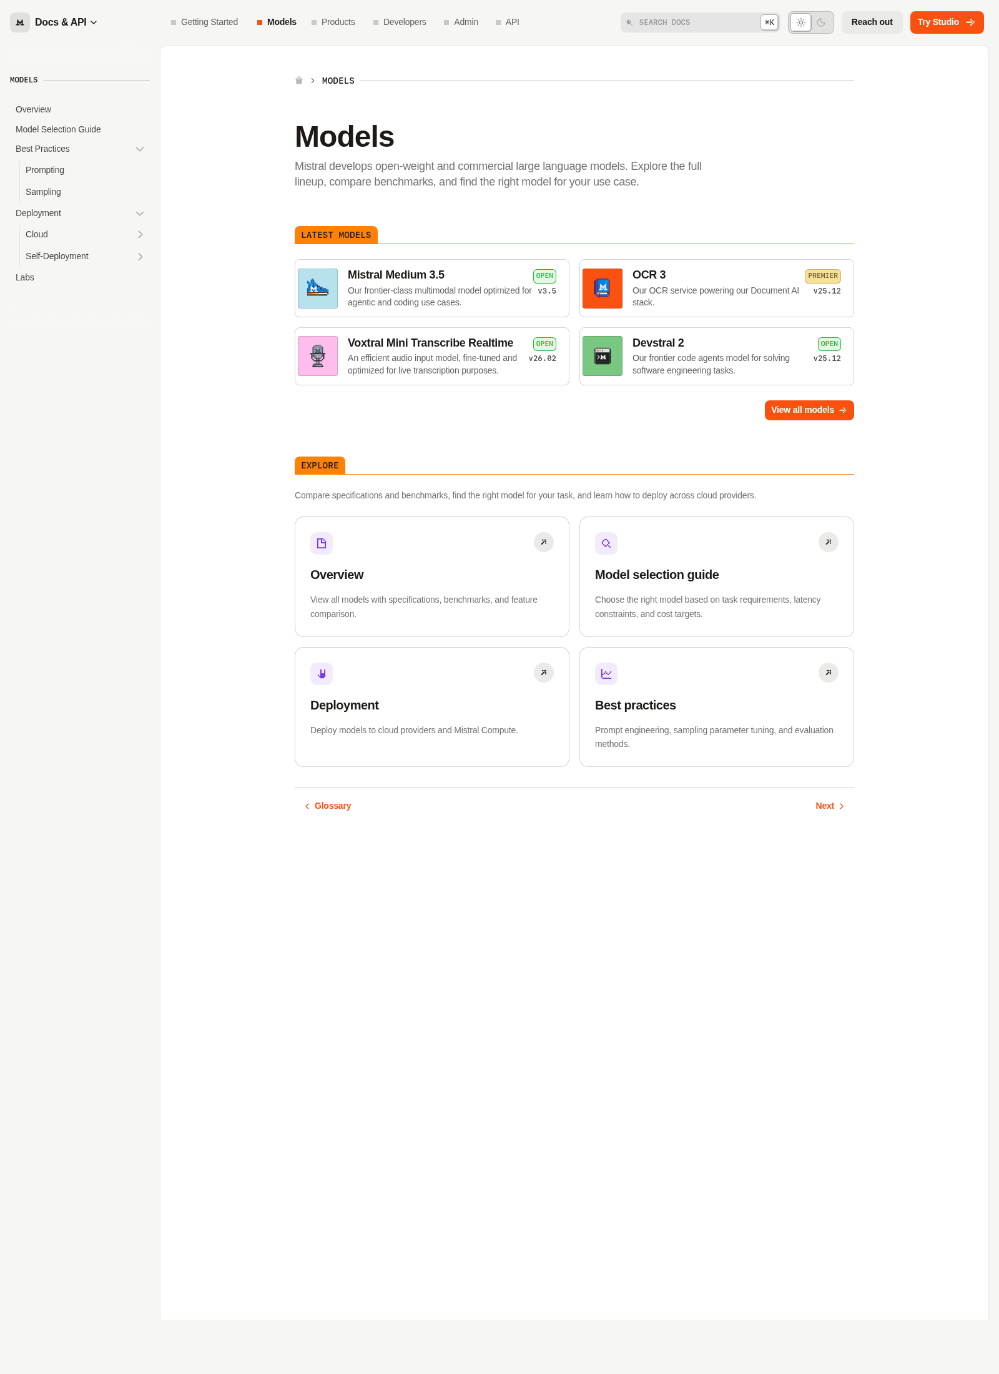Focus the Search Docs field

(700, 22)
